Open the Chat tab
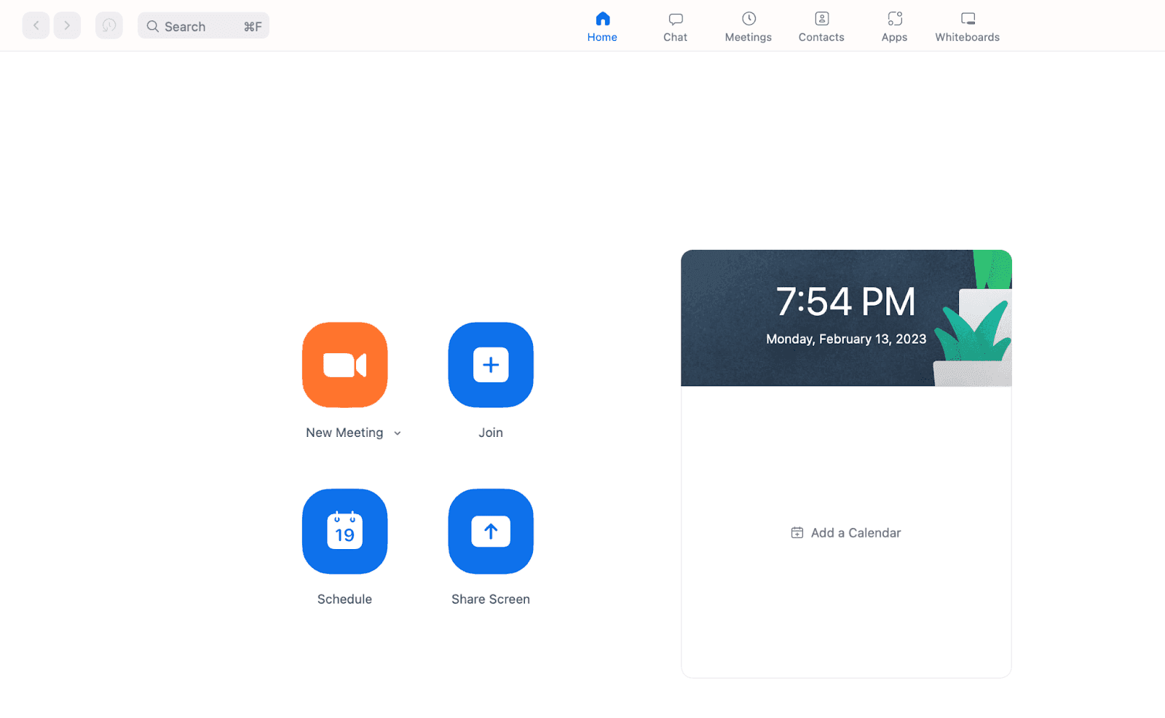 point(675,26)
